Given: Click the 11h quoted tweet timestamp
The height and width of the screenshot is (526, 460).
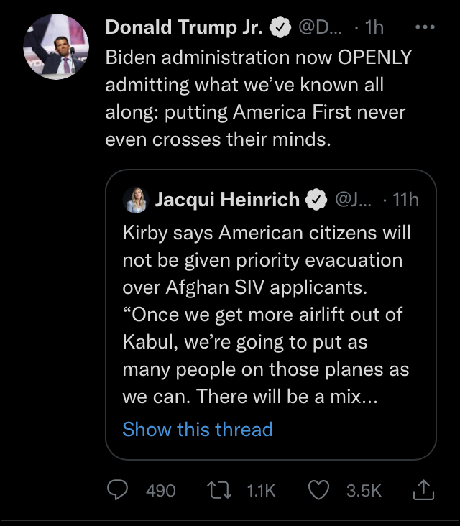Looking at the screenshot, I should (x=405, y=200).
